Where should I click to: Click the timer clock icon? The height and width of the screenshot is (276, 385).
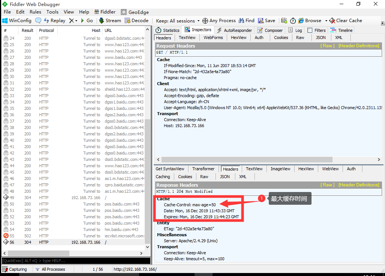(x=293, y=21)
